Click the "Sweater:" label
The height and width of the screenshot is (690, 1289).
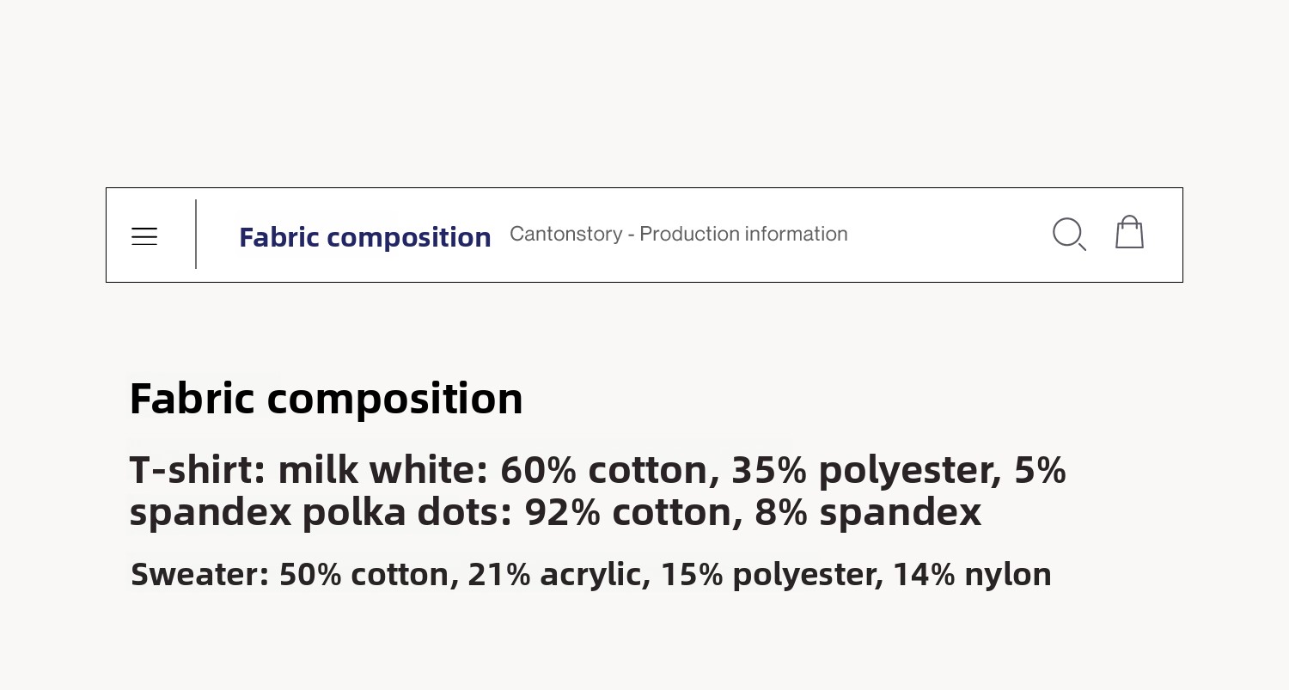(x=200, y=574)
